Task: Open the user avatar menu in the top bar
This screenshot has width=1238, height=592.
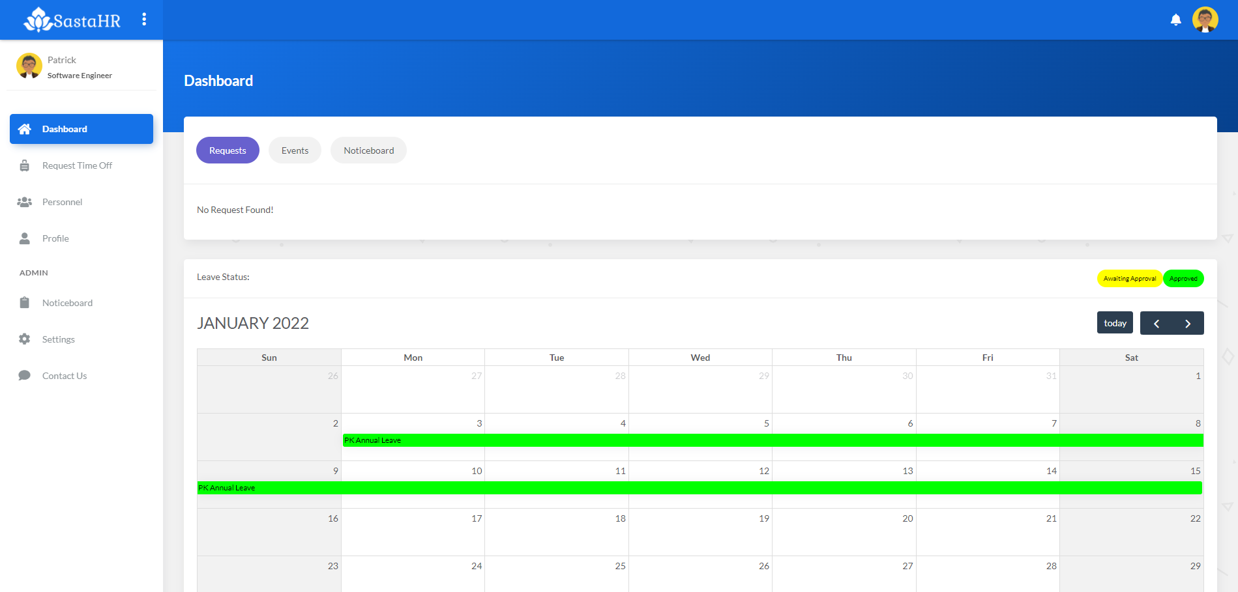Action: pos(1205,20)
